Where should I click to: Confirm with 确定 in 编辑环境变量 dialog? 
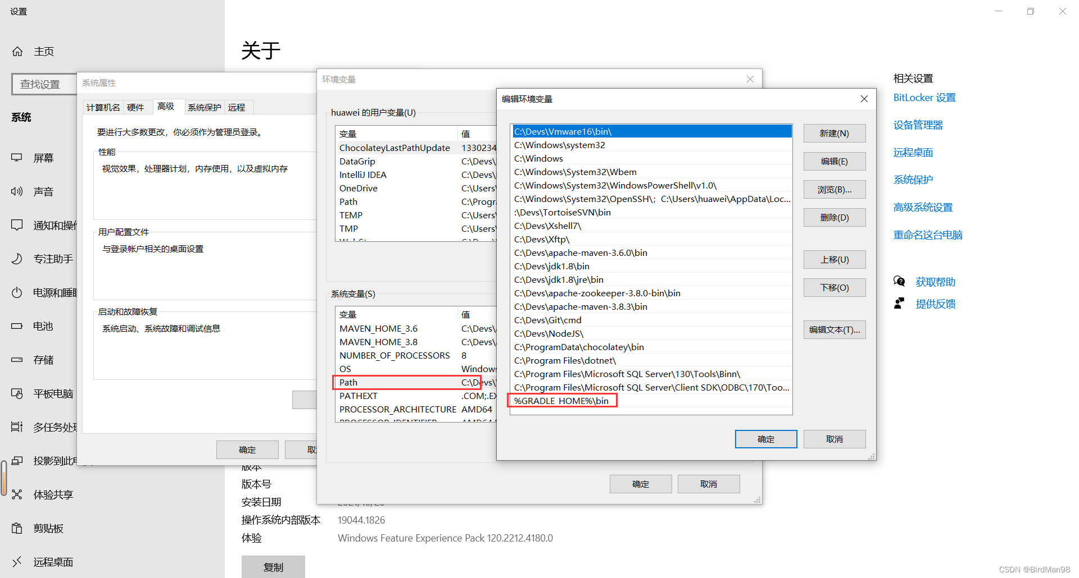[x=766, y=439]
